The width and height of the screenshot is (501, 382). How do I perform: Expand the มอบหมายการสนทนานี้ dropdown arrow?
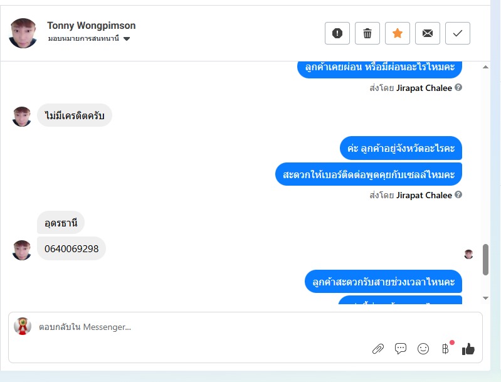(x=127, y=39)
